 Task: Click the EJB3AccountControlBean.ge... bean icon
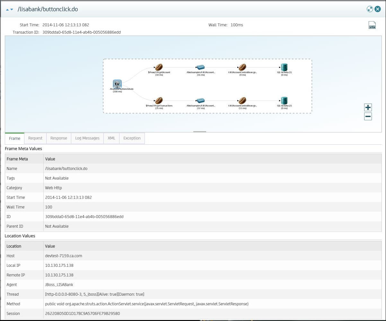pyautogui.click(x=242, y=67)
